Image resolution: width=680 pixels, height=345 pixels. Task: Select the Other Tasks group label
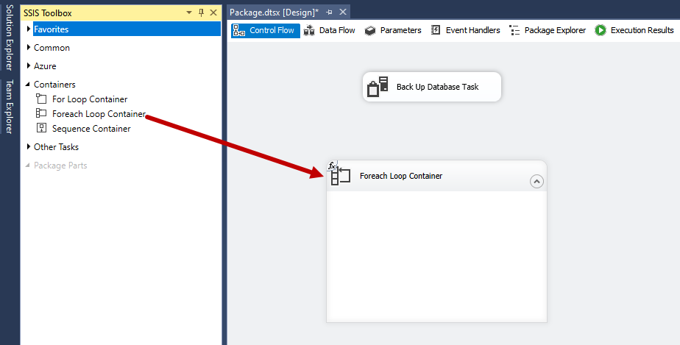(57, 146)
